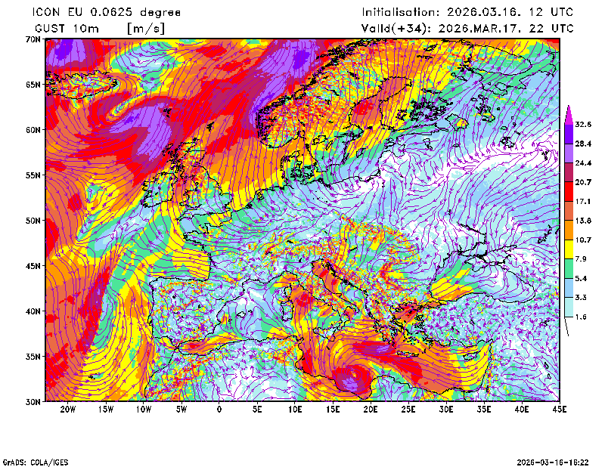This screenshot has height=467, width=605.
Task: Click the 45E longitude axis label
Action: click(x=559, y=410)
